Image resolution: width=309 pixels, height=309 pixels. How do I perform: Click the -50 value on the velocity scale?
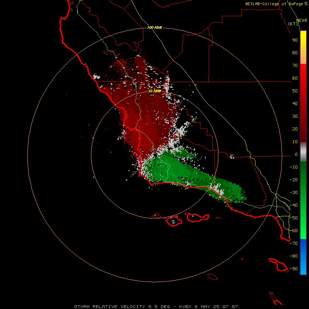294,218
